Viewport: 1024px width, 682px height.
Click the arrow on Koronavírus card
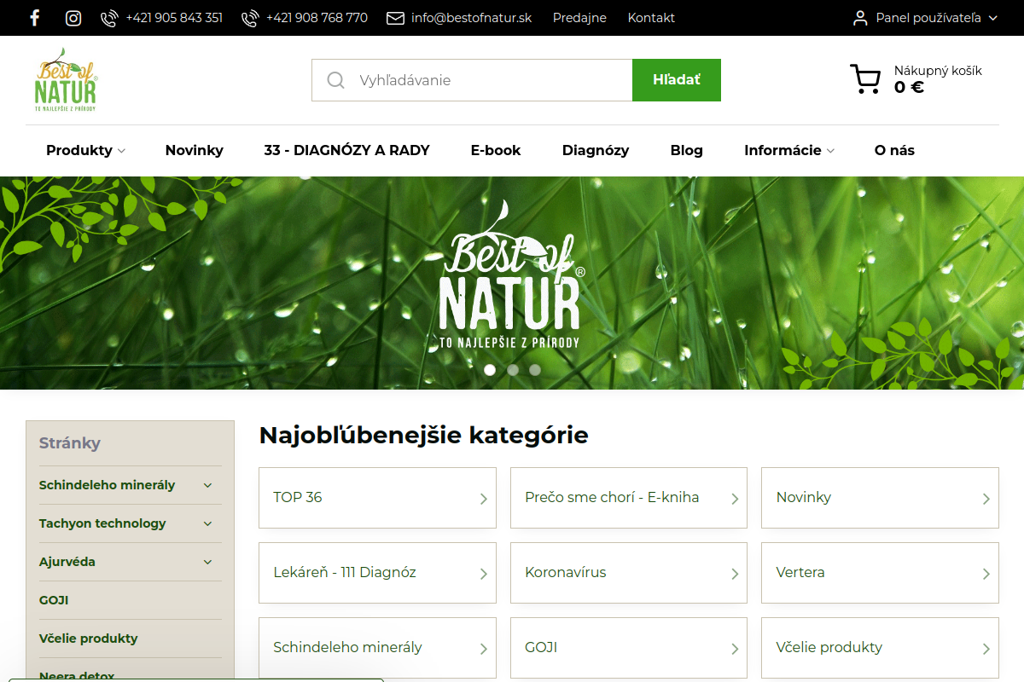735,574
